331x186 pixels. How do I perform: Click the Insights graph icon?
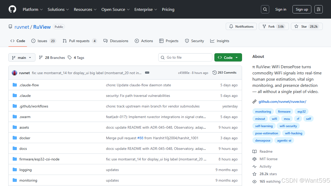(x=212, y=41)
